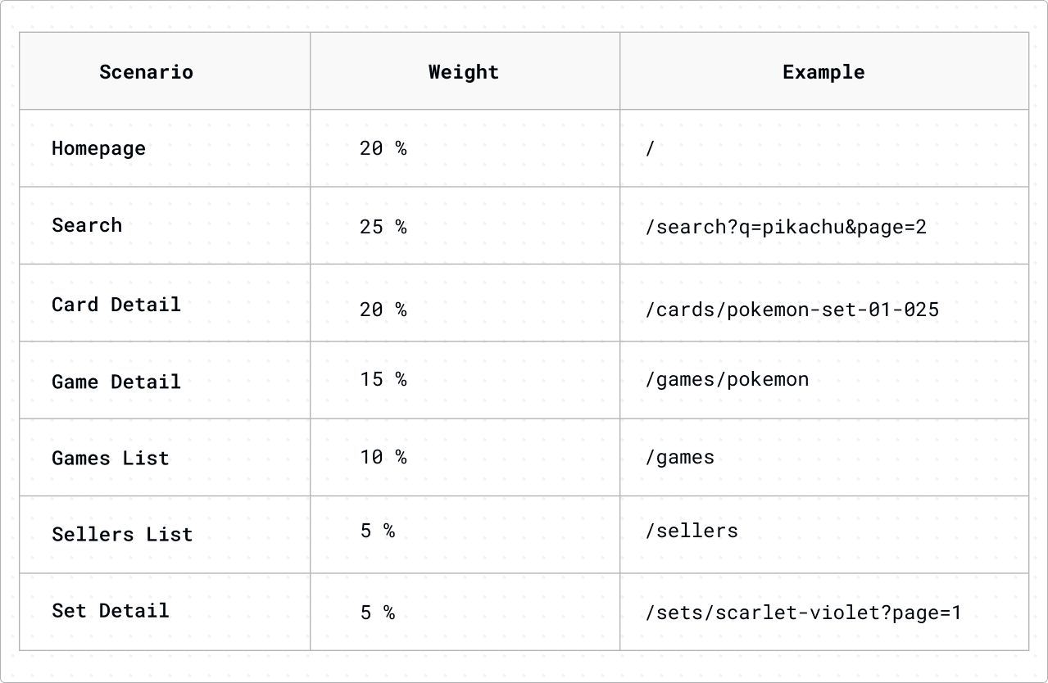This screenshot has width=1048, height=683.
Task: Open the /games/pokemon example path
Action: (x=727, y=379)
